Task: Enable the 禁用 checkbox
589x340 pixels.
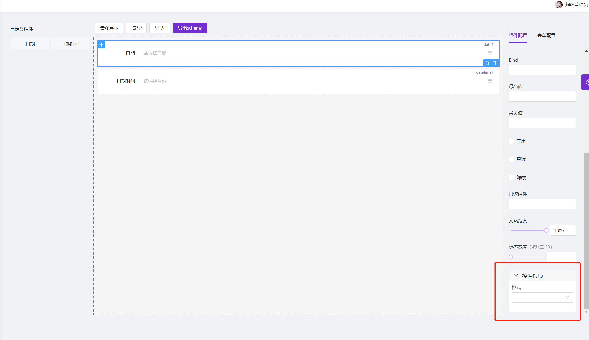Action: tap(511, 141)
